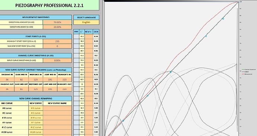The width and height of the screenshot is (257, 136).
Task: Click density cell 1.03 in DEN column
Action: [96, 108]
